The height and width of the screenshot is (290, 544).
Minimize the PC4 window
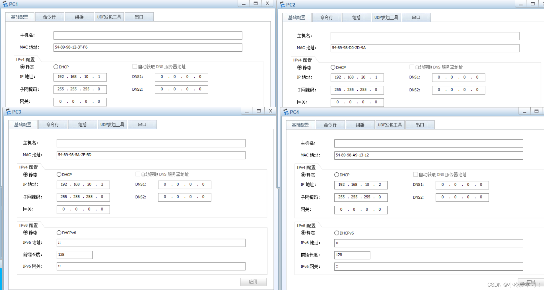tap(525, 112)
